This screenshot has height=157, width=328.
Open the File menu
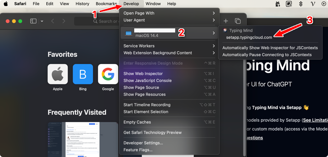click(36, 4)
